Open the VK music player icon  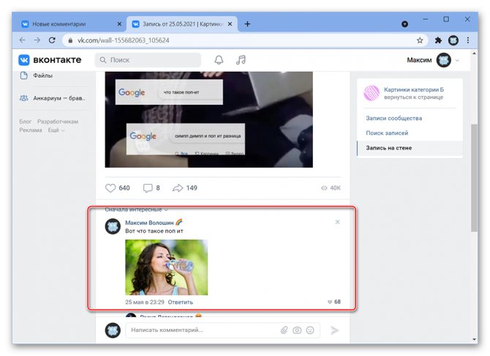[x=241, y=60]
